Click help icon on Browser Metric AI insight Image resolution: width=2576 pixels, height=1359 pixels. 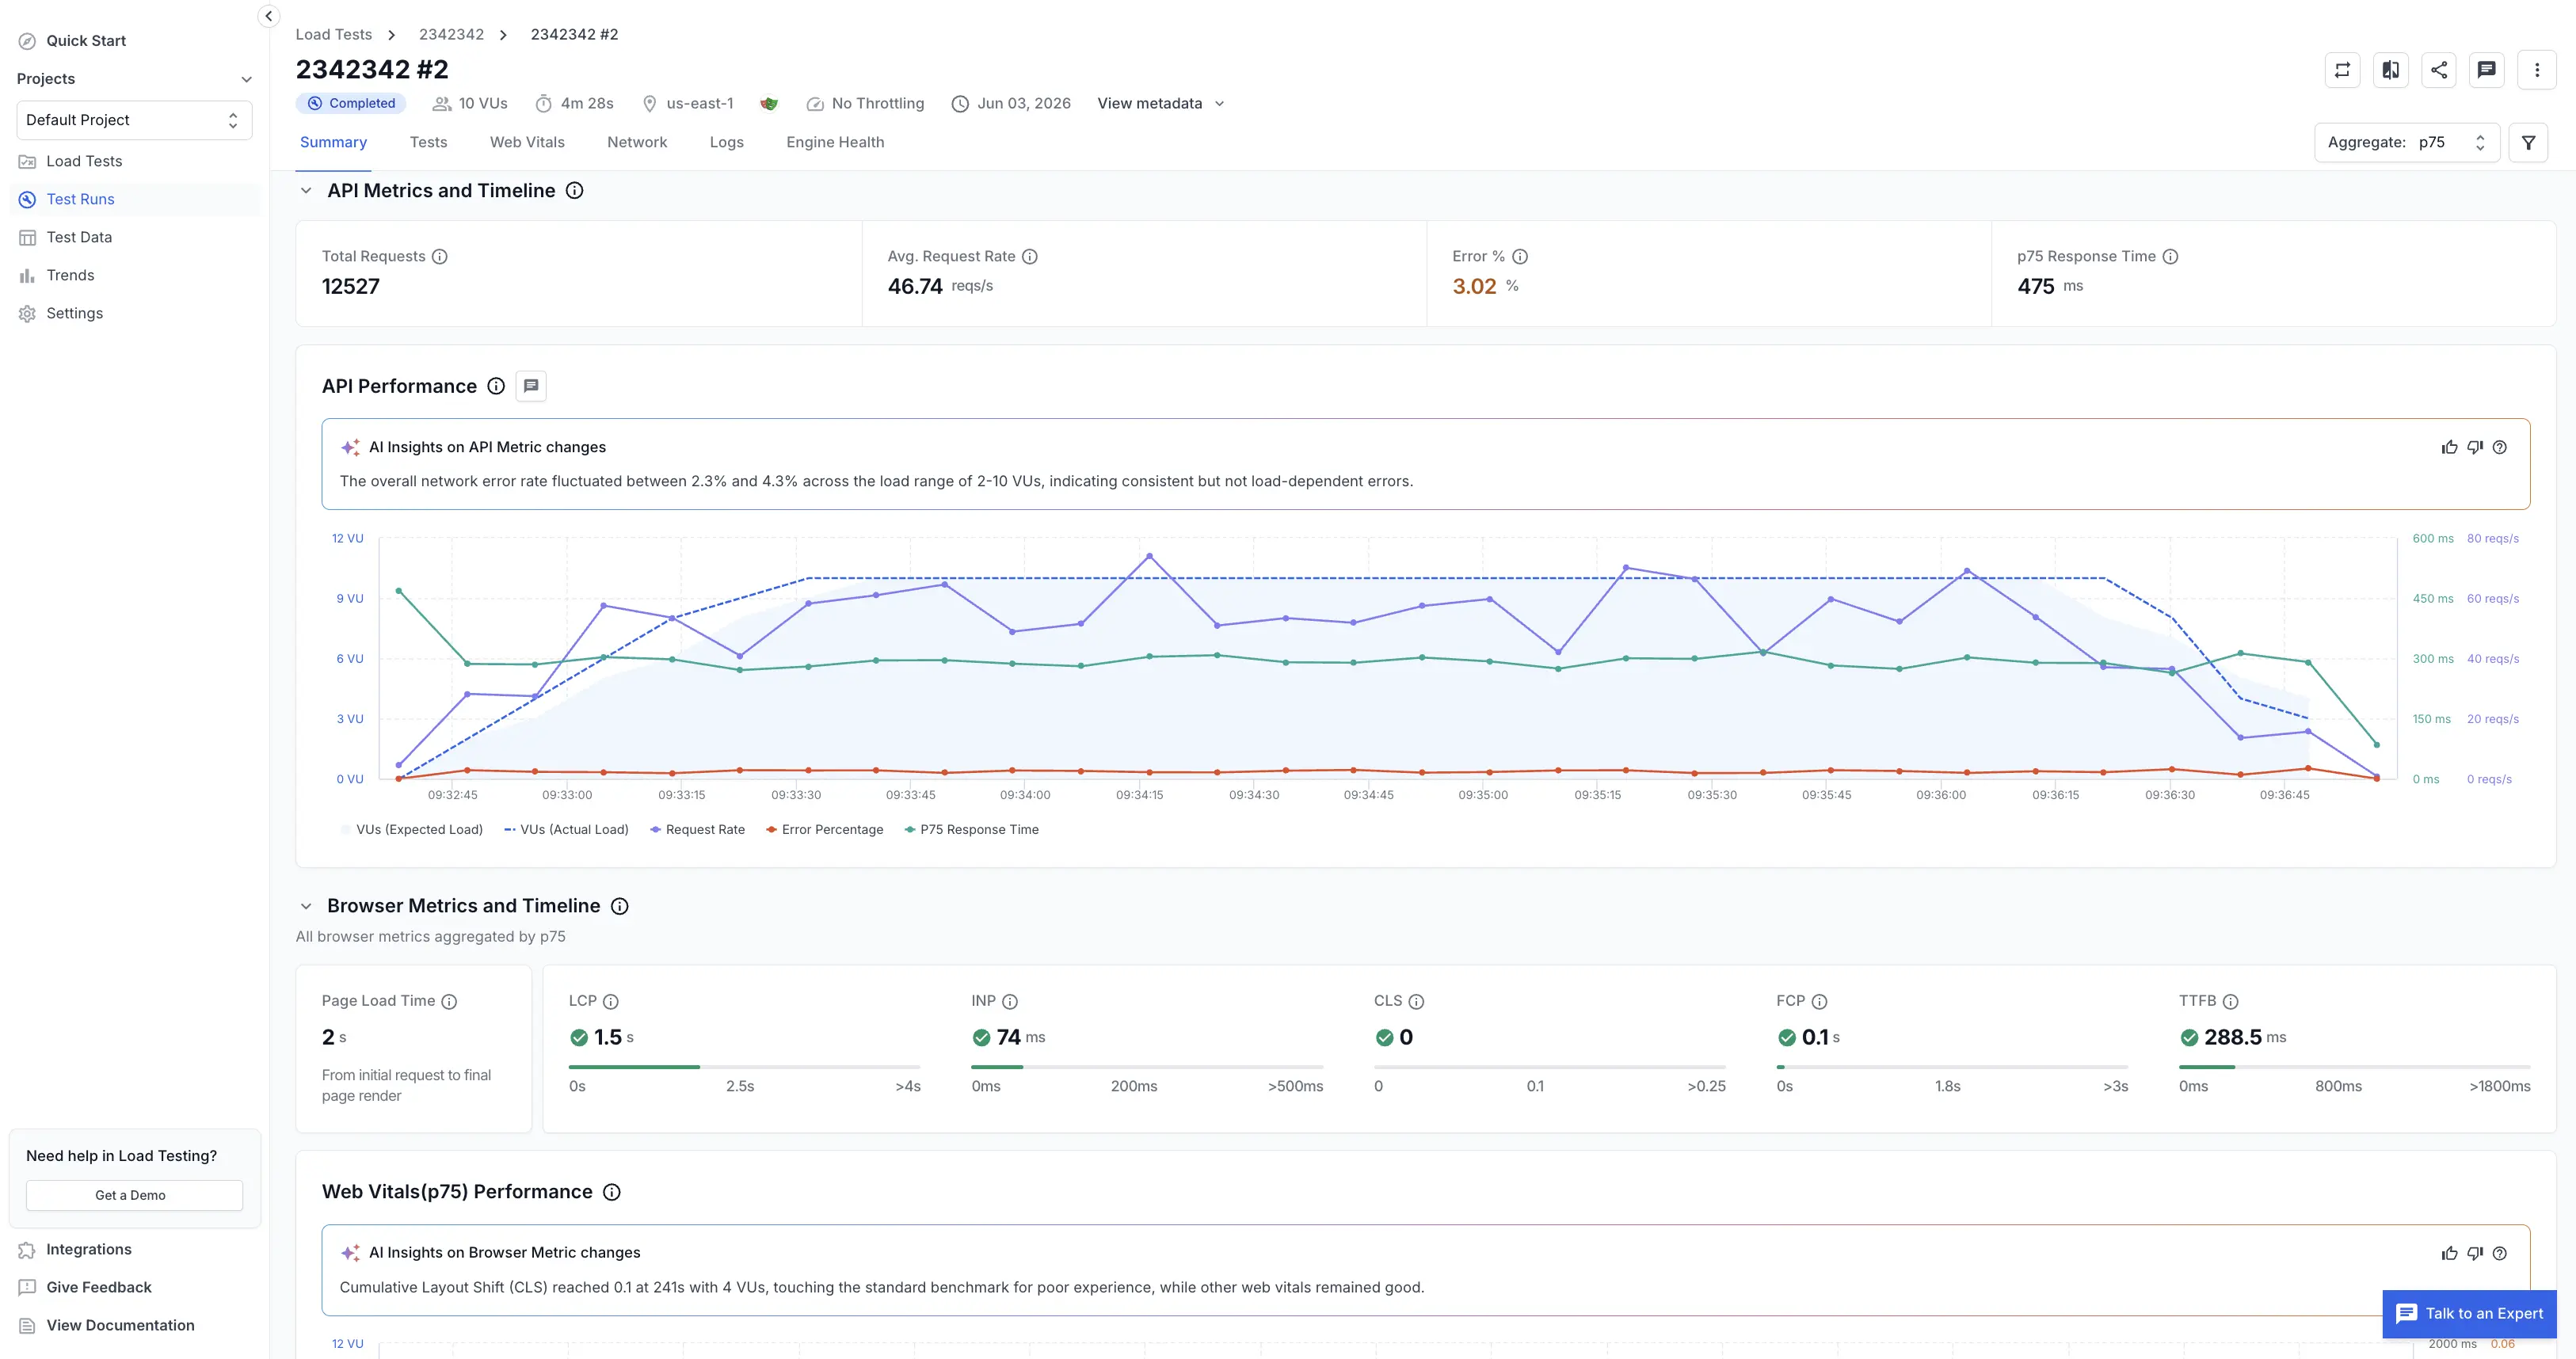coord(2500,1254)
